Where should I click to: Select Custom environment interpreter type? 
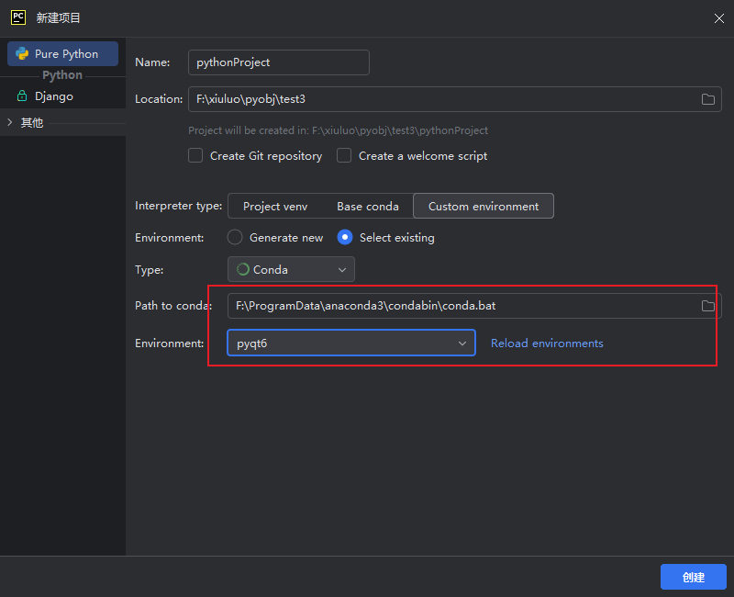click(483, 207)
